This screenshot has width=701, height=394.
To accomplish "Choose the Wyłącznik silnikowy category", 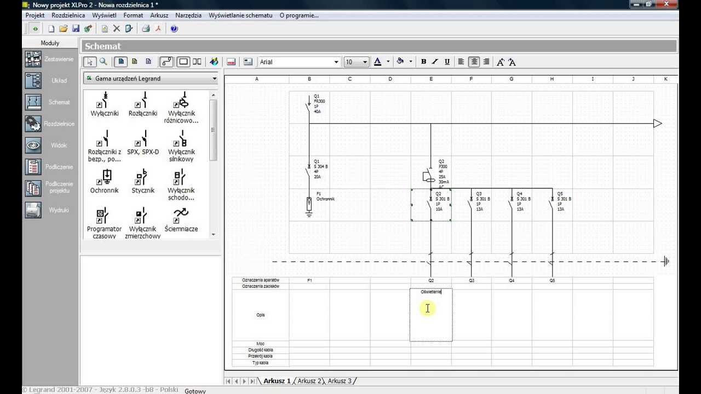I will coord(181,146).
